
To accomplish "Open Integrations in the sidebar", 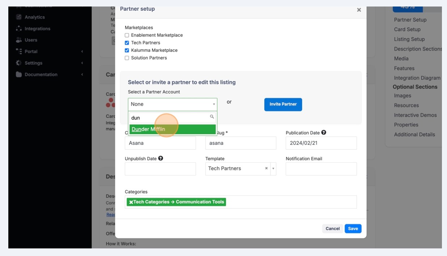I will (x=38, y=29).
